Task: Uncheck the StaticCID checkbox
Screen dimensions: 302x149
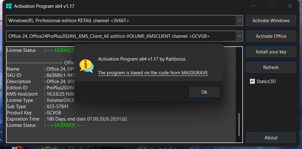Action: (x=252, y=81)
